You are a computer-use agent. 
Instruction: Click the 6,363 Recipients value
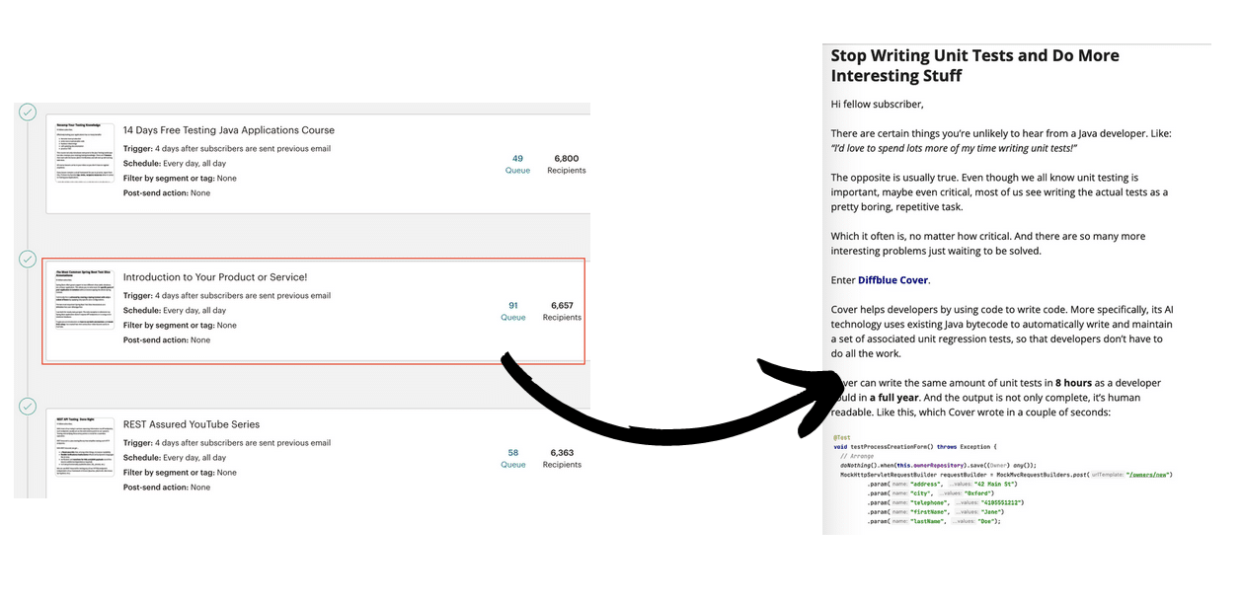click(563, 452)
